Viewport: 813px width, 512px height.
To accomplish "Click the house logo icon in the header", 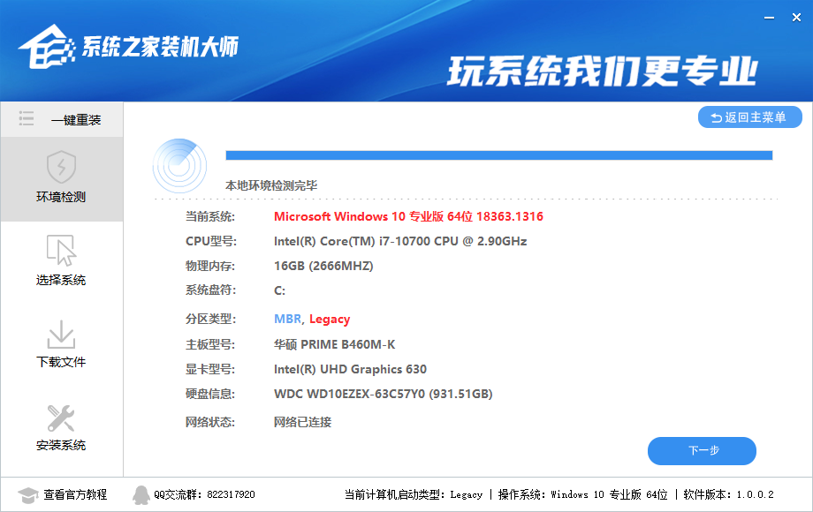I will click(x=47, y=47).
